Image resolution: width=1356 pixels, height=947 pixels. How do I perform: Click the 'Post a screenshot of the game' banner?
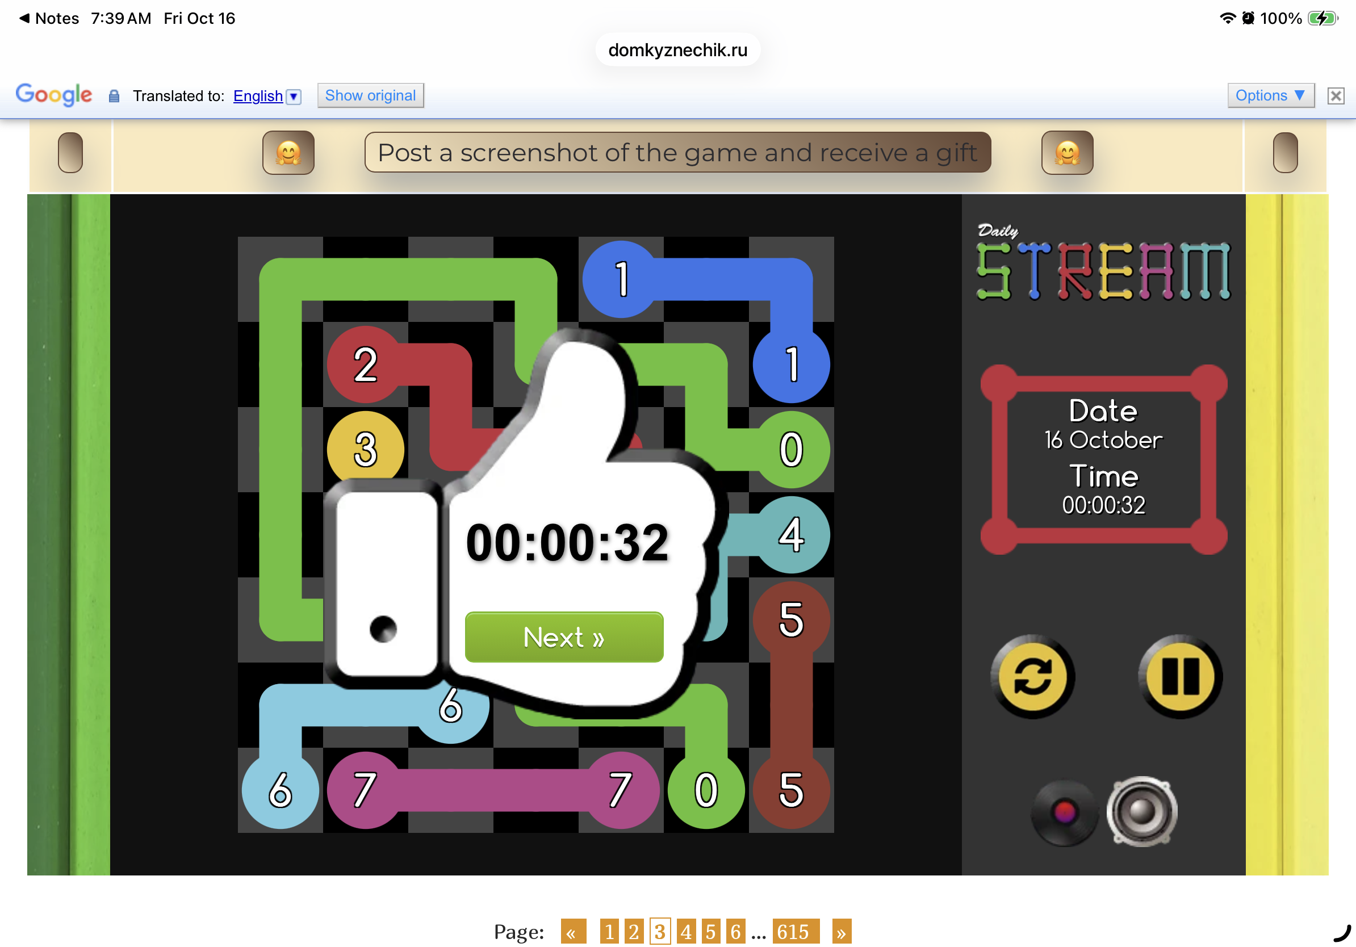coord(677,152)
